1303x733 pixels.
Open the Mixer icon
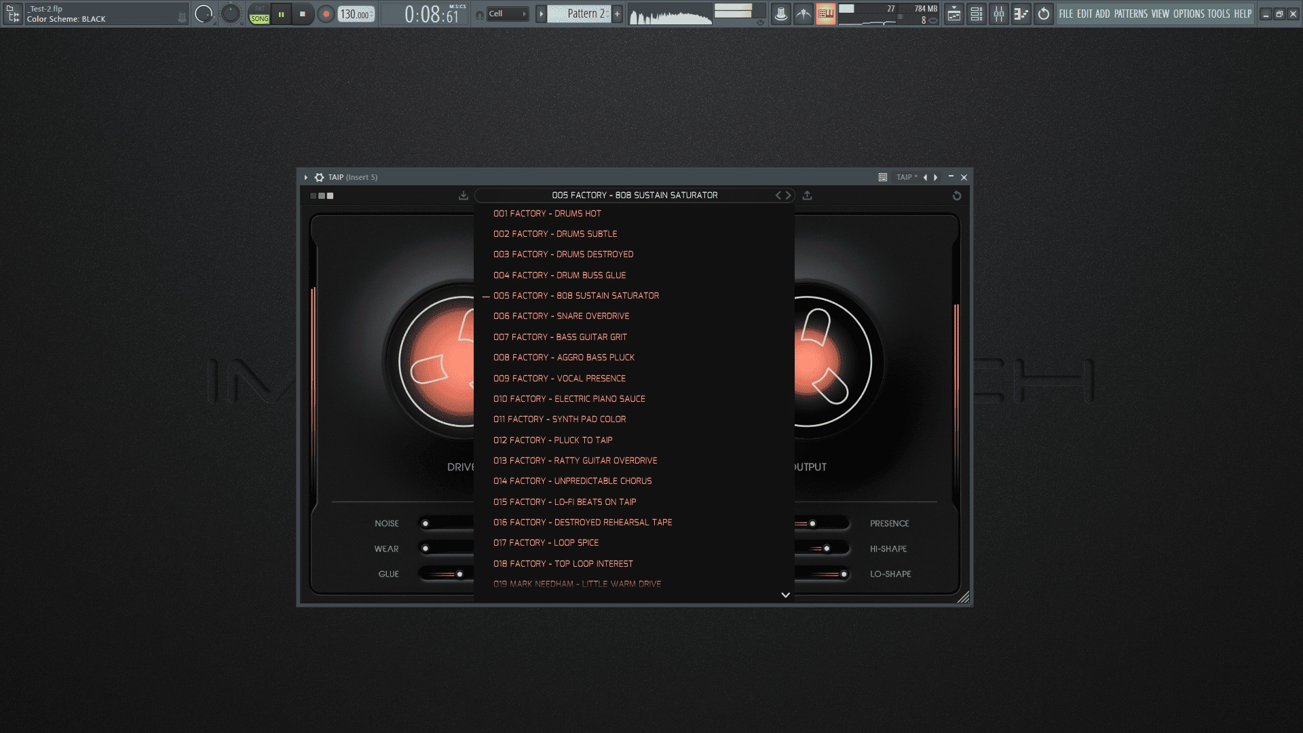[x=999, y=14]
